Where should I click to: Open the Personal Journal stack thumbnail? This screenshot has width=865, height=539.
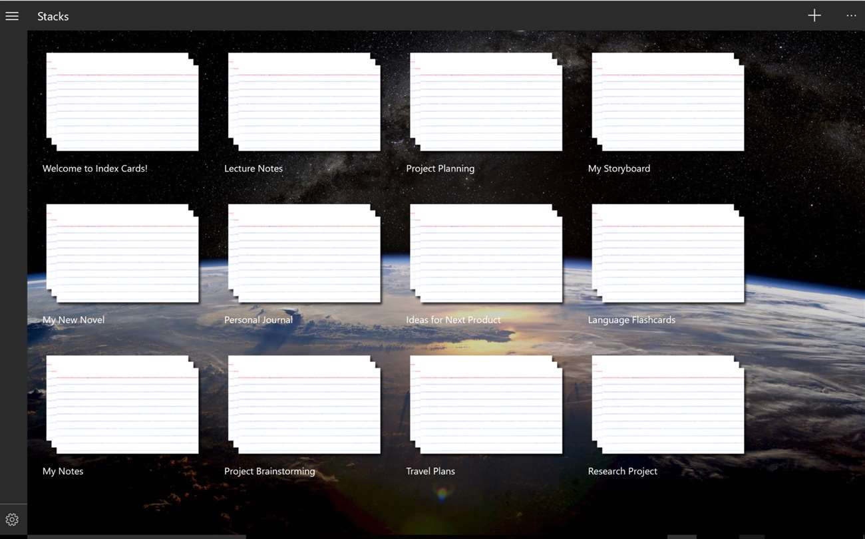pyautogui.click(x=304, y=253)
